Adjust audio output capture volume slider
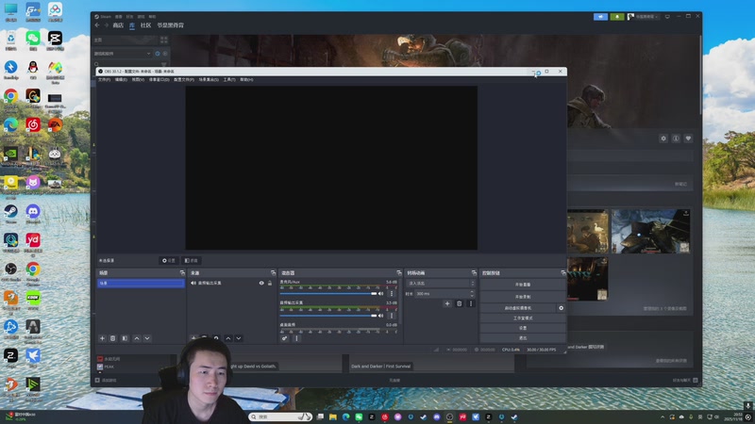The height and width of the screenshot is (424, 755). pos(328,316)
